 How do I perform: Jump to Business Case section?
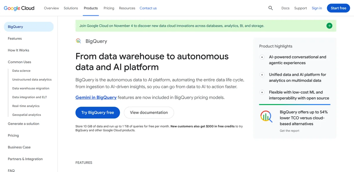[19, 147]
